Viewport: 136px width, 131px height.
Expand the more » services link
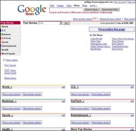coord(93,6)
